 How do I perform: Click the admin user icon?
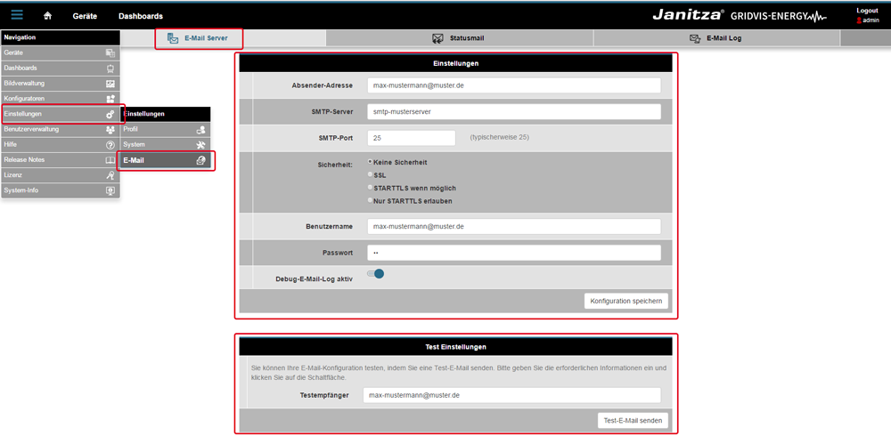[x=859, y=20]
